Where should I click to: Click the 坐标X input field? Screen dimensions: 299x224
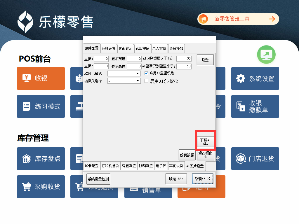pyautogui.click(x=101, y=59)
